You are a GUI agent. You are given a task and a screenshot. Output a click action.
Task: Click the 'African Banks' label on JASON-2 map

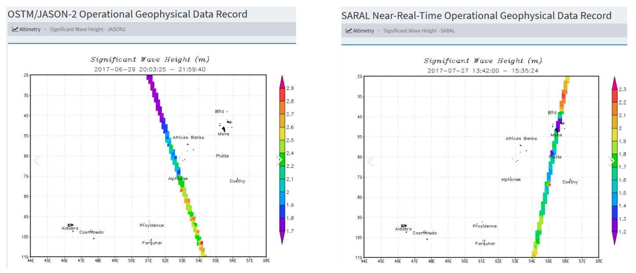(x=188, y=138)
